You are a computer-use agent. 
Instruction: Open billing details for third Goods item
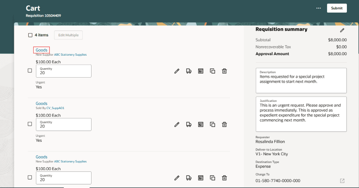point(201,178)
